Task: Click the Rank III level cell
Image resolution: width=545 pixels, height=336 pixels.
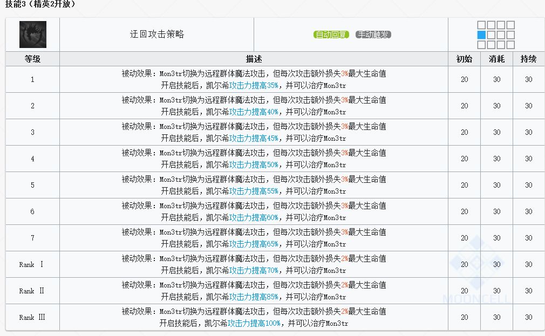Action: coord(33,317)
